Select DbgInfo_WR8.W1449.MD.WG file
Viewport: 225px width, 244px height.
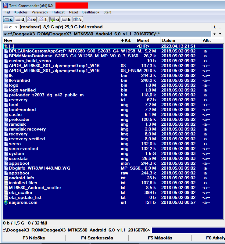[x=113, y=168]
